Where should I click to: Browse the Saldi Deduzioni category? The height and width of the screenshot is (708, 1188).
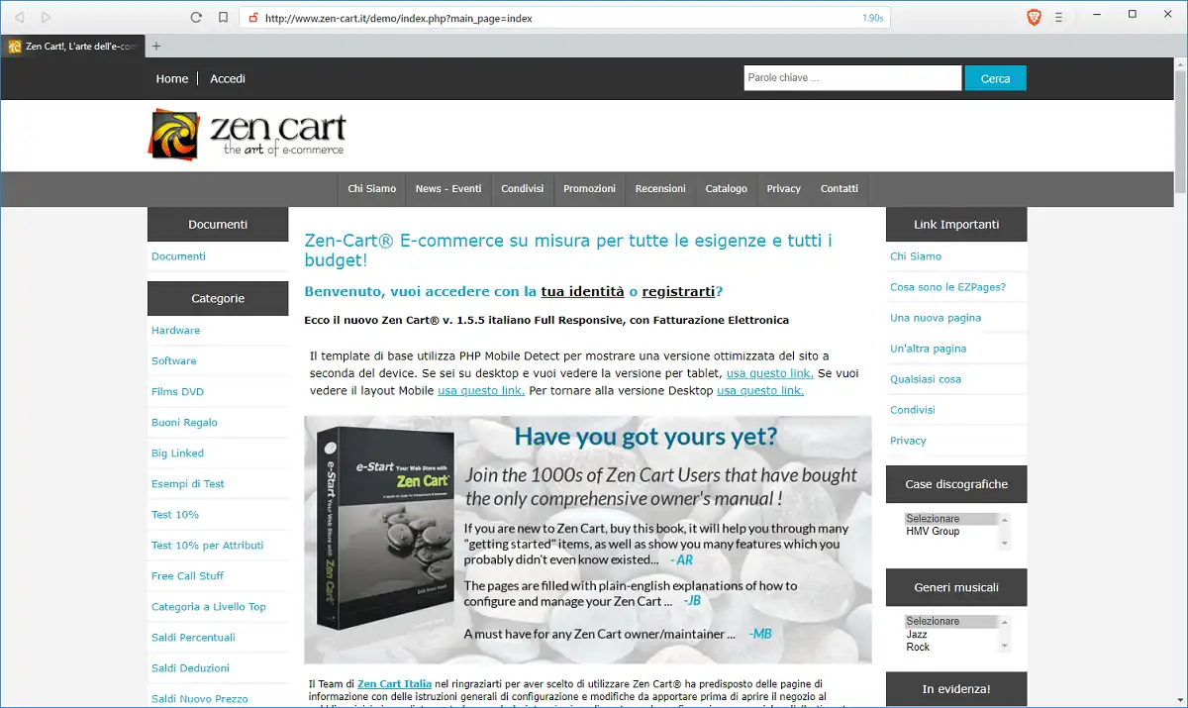coord(190,668)
